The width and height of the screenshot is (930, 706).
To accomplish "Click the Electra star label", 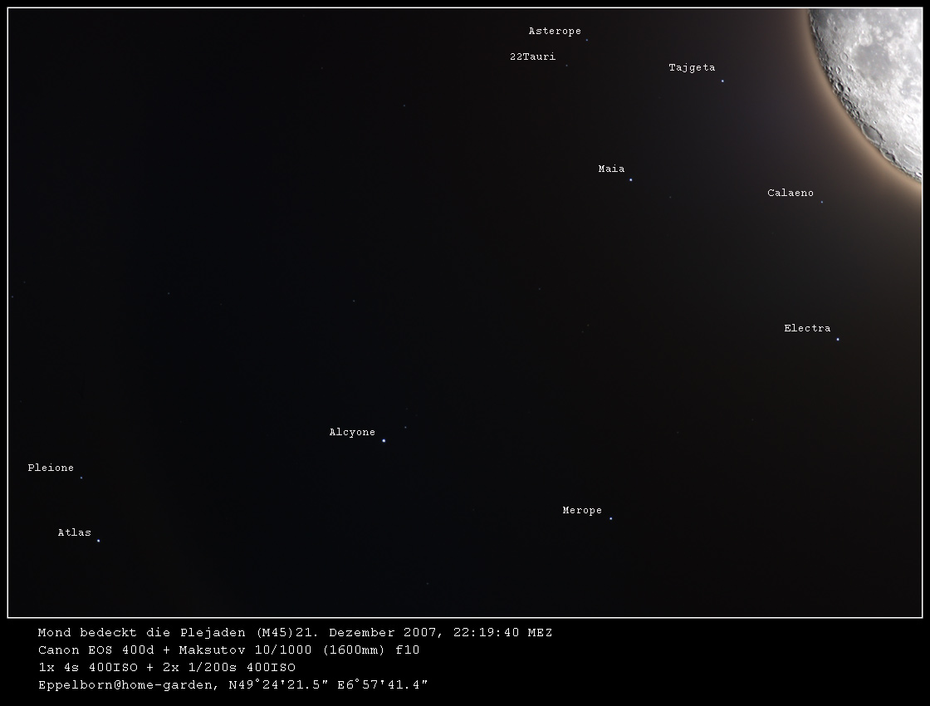I will (806, 328).
